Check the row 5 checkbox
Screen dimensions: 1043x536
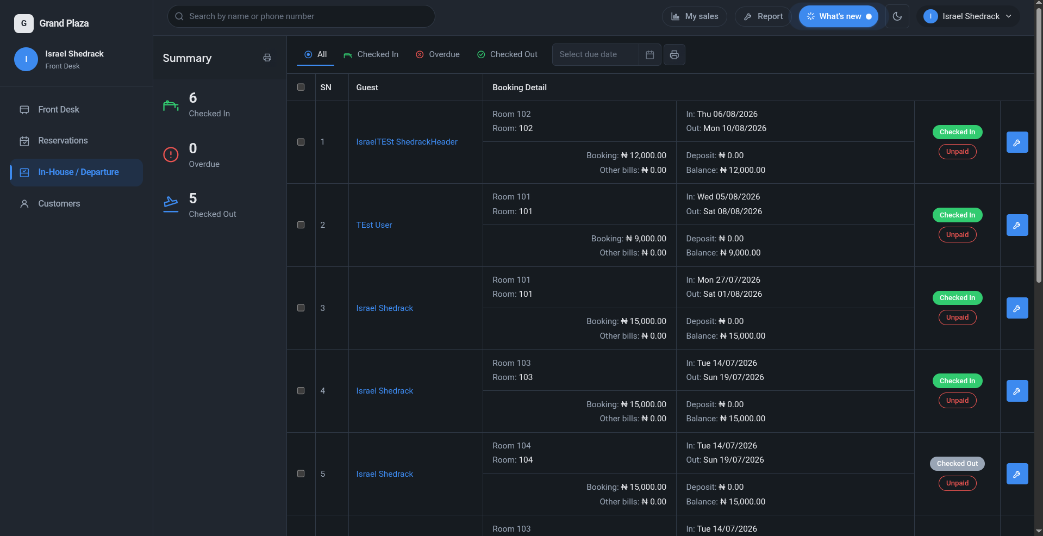pos(301,474)
